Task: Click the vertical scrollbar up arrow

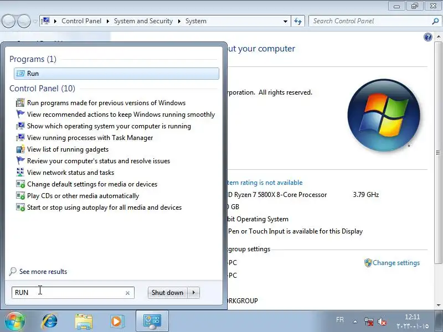Action: (x=438, y=37)
